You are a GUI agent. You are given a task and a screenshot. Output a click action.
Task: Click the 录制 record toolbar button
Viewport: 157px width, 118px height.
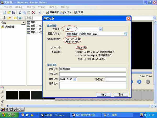click(x=78, y=12)
